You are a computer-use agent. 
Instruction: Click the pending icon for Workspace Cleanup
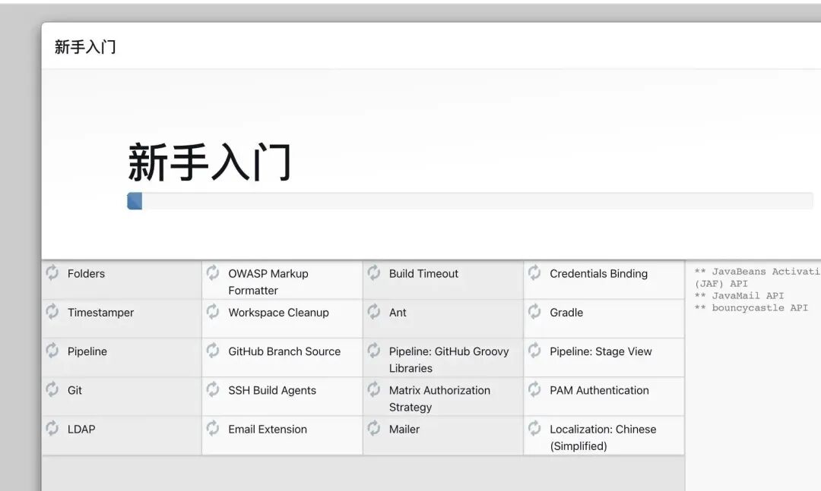pos(213,312)
